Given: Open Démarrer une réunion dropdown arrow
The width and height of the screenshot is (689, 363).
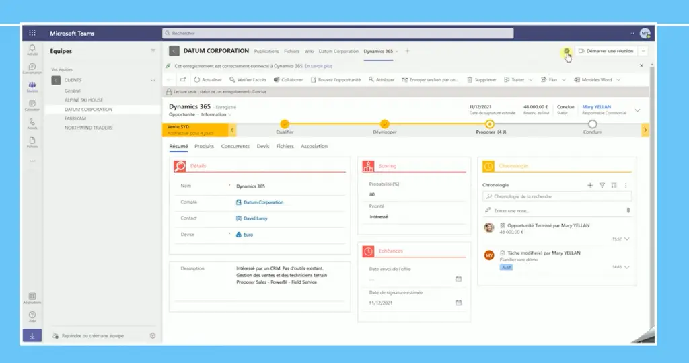Looking at the screenshot, I should (x=643, y=51).
